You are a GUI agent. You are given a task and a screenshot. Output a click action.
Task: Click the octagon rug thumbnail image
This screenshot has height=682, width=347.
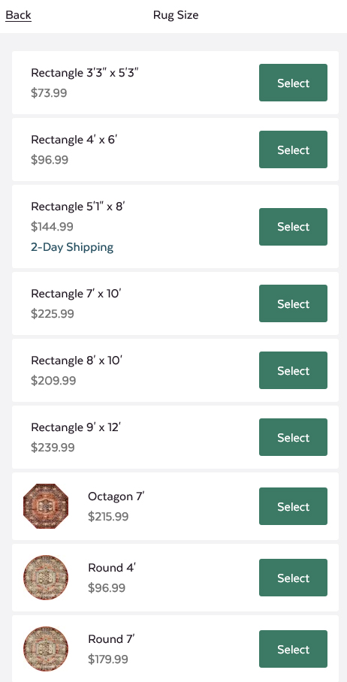point(46,506)
